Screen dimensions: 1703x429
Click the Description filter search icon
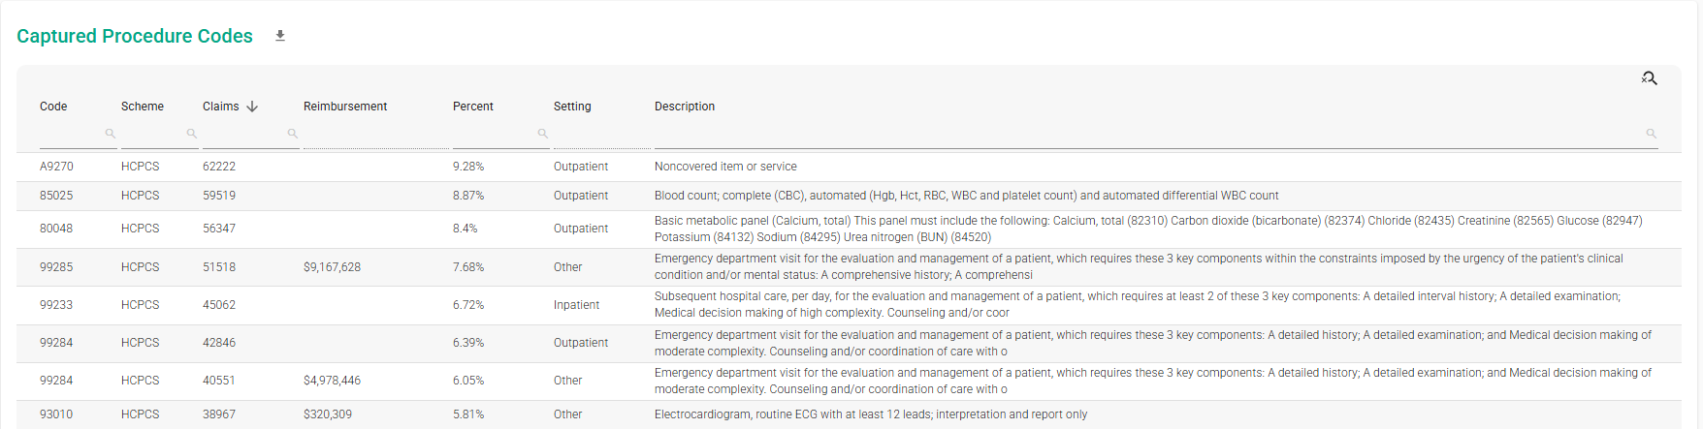click(1652, 134)
